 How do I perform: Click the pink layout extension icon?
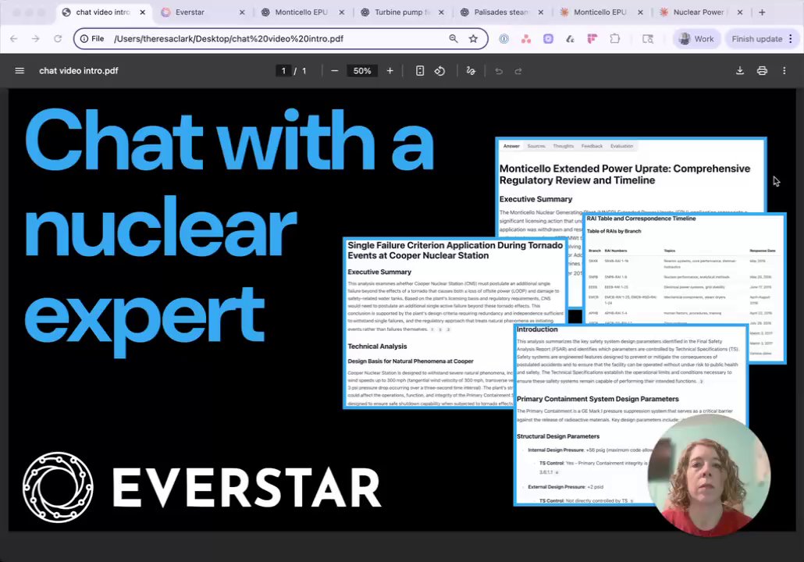click(592, 38)
